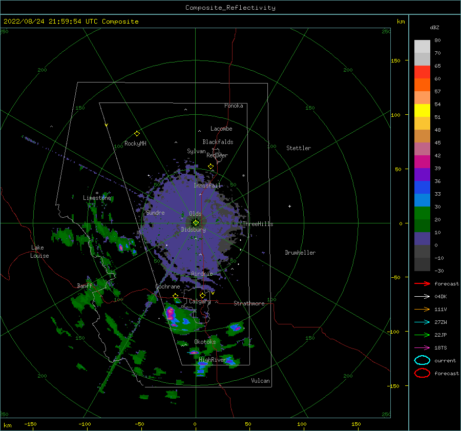Click the Lacombe label
This screenshot has width=461, height=431.
click(221, 129)
